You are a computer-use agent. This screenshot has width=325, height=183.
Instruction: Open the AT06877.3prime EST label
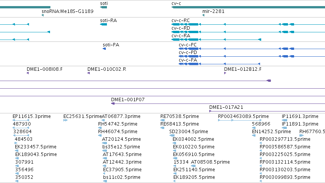(x=121, y=116)
